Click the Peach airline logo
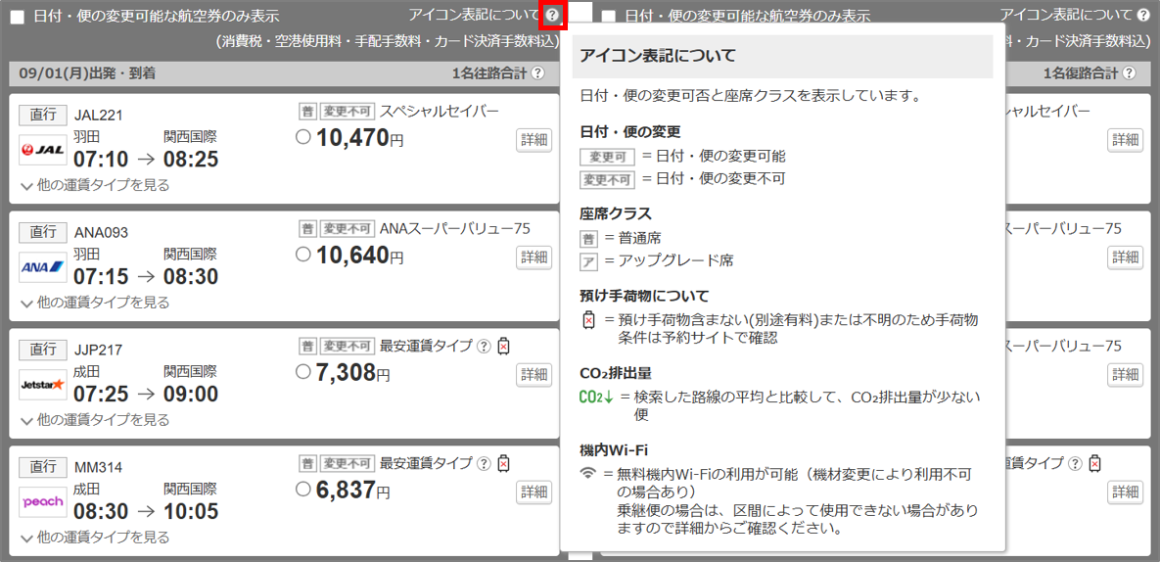Viewport: 1160px width, 562px height. pyautogui.click(x=43, y=502)
